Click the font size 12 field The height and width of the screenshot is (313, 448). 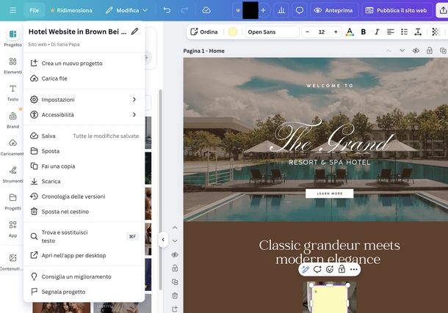[x=322, y=32]
